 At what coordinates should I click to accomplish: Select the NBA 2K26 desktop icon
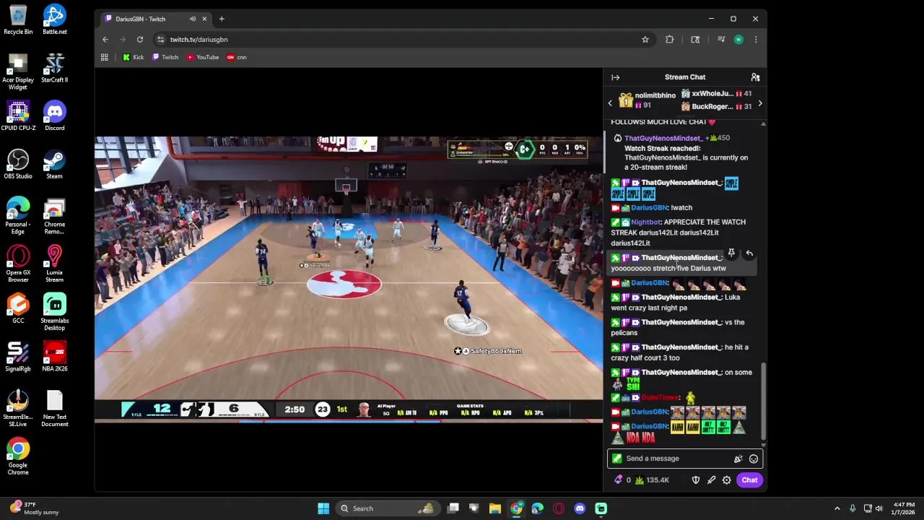tap(54, 357)
